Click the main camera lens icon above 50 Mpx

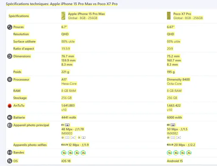pos(171,125)
